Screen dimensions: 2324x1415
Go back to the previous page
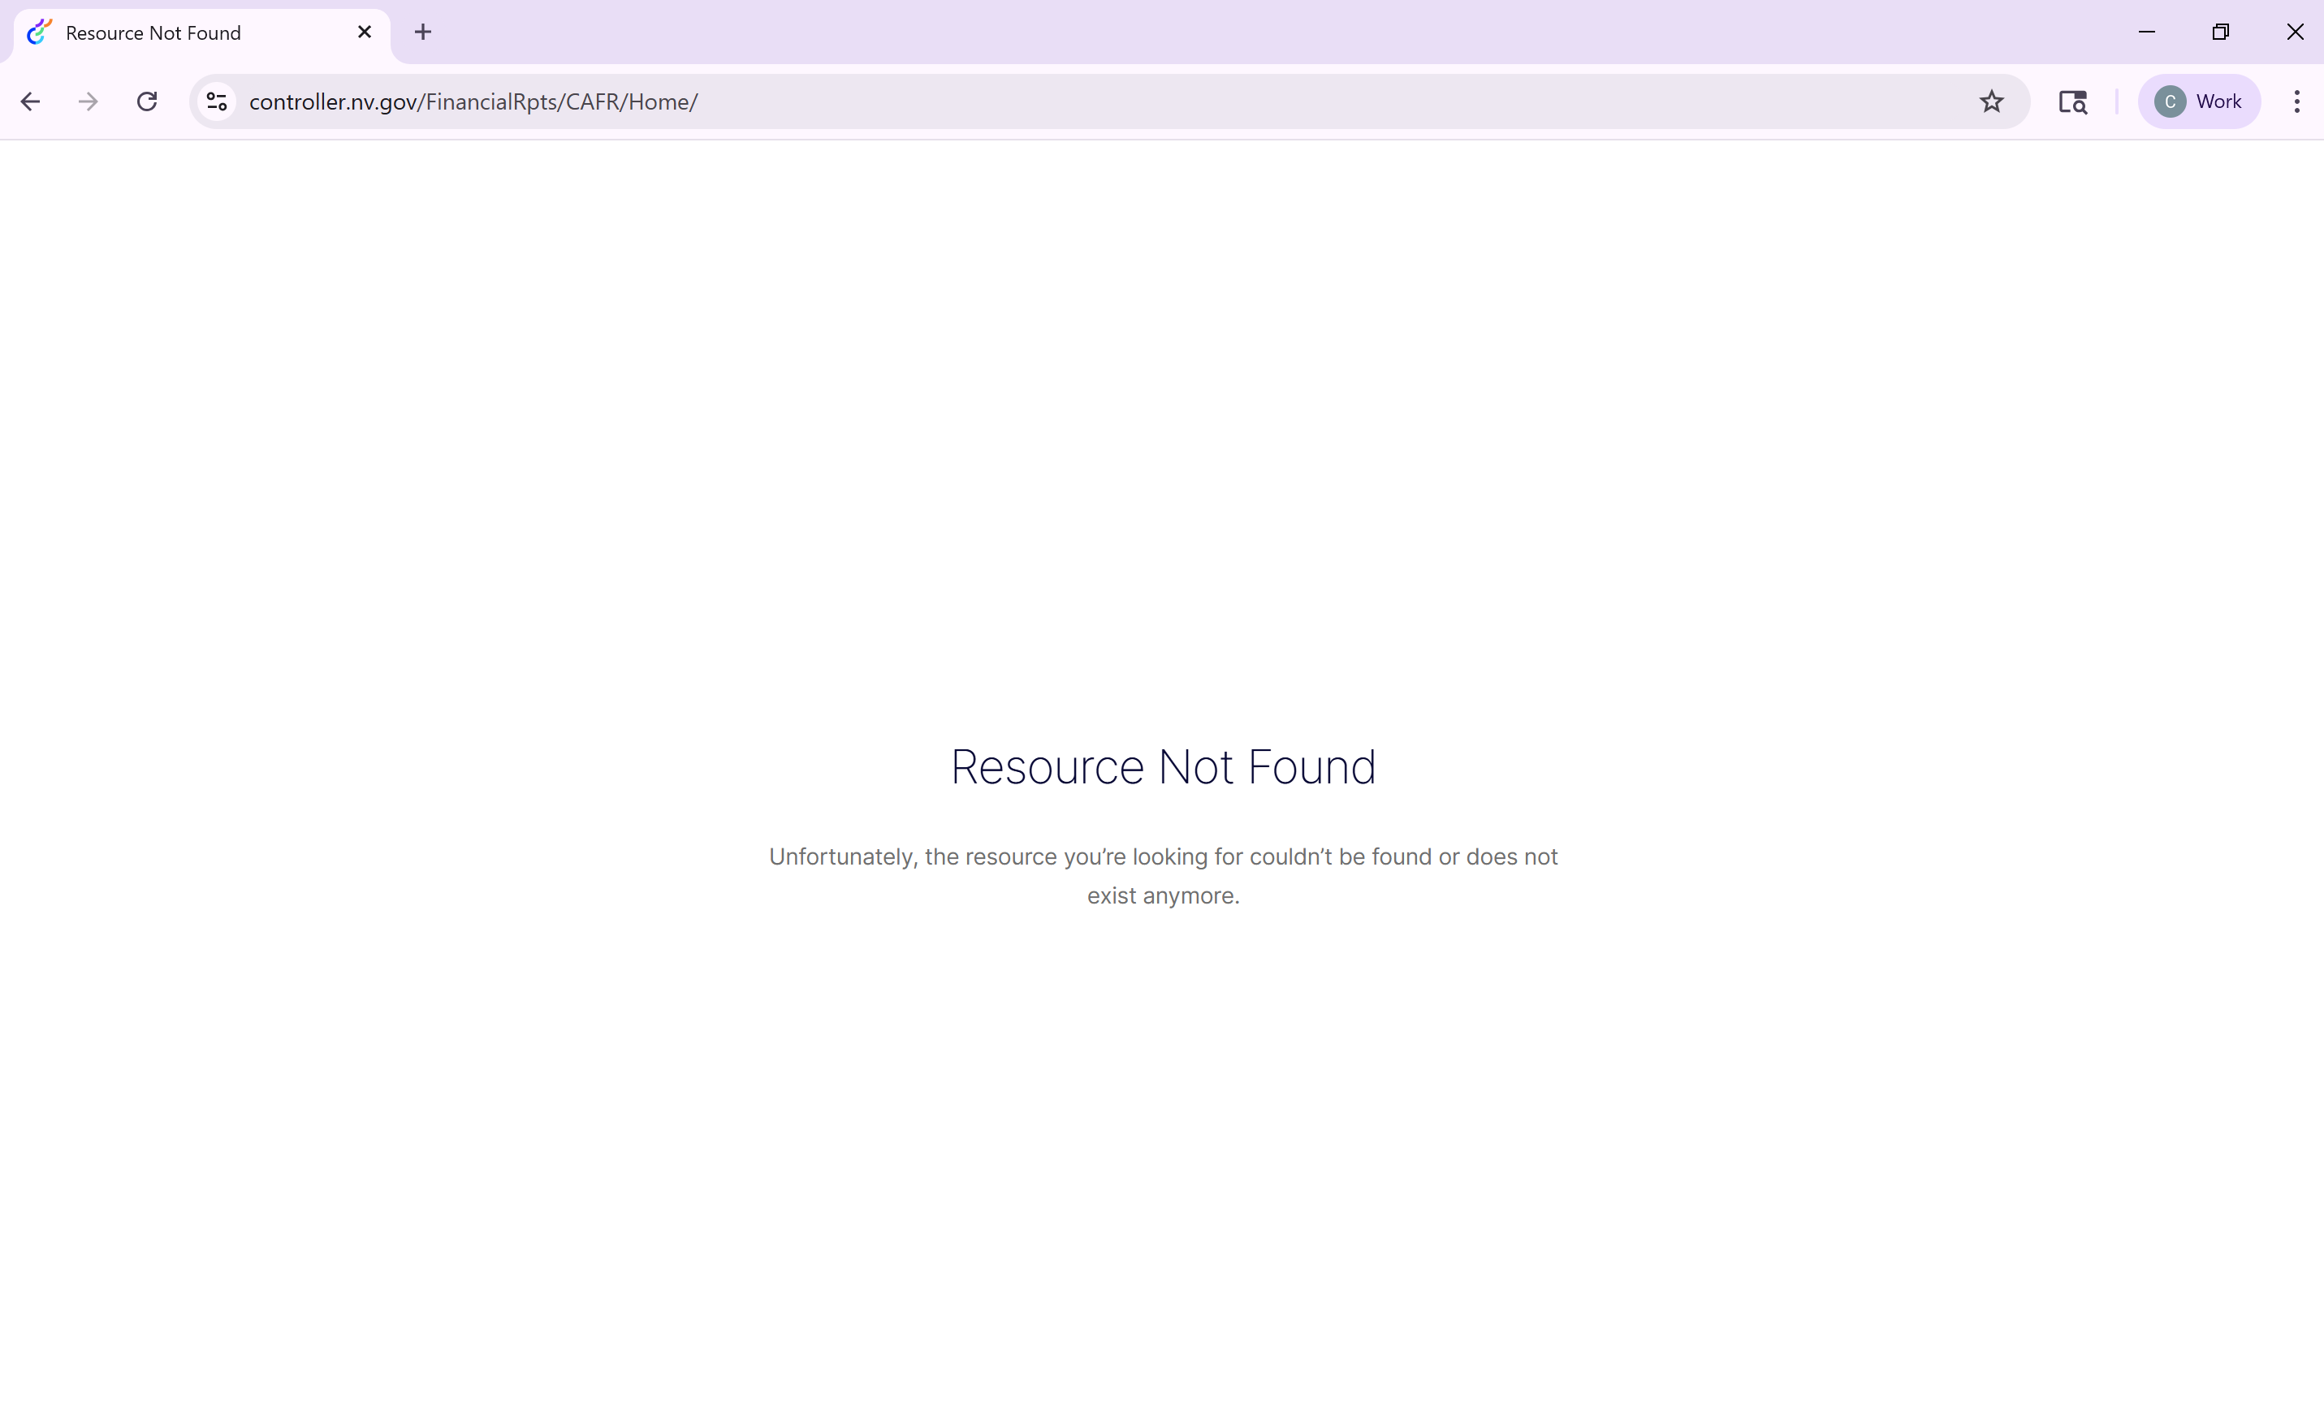click(x=30, y=101)
